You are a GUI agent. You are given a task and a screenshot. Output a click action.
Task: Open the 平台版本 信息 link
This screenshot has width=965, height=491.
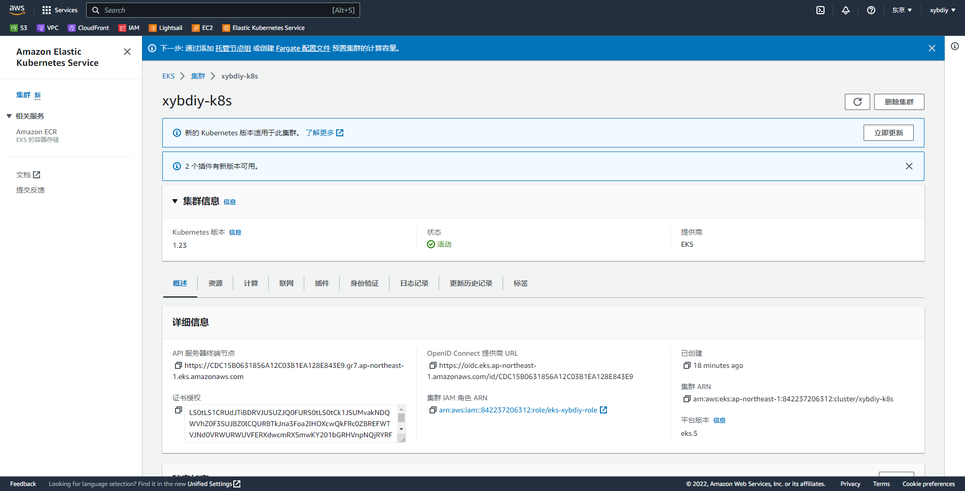point(720,420)
